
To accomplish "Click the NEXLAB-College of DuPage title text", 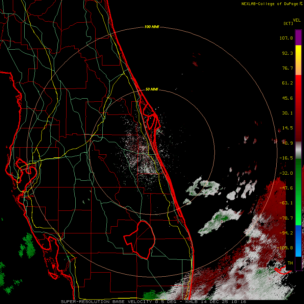I will (270, 4).
